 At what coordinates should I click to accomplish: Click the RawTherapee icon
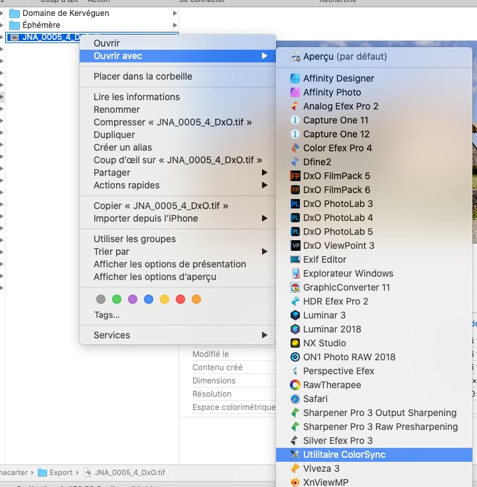[x=295, y=385]
